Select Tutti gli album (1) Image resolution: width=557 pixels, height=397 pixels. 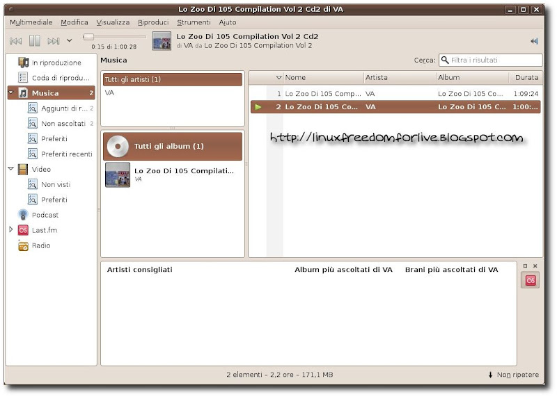pyautogui.click(x=173, y=146)
